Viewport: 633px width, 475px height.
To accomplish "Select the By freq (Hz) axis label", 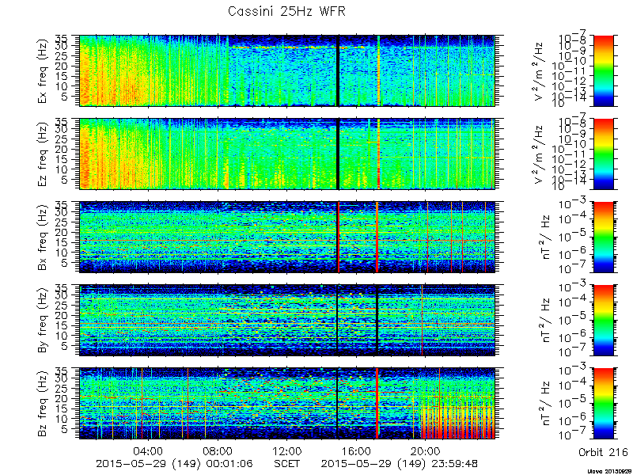I will click(44, 321).
